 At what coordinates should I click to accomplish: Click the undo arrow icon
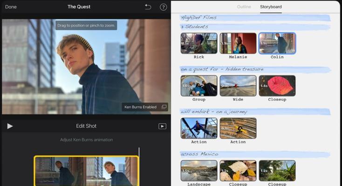click(148, 7)
